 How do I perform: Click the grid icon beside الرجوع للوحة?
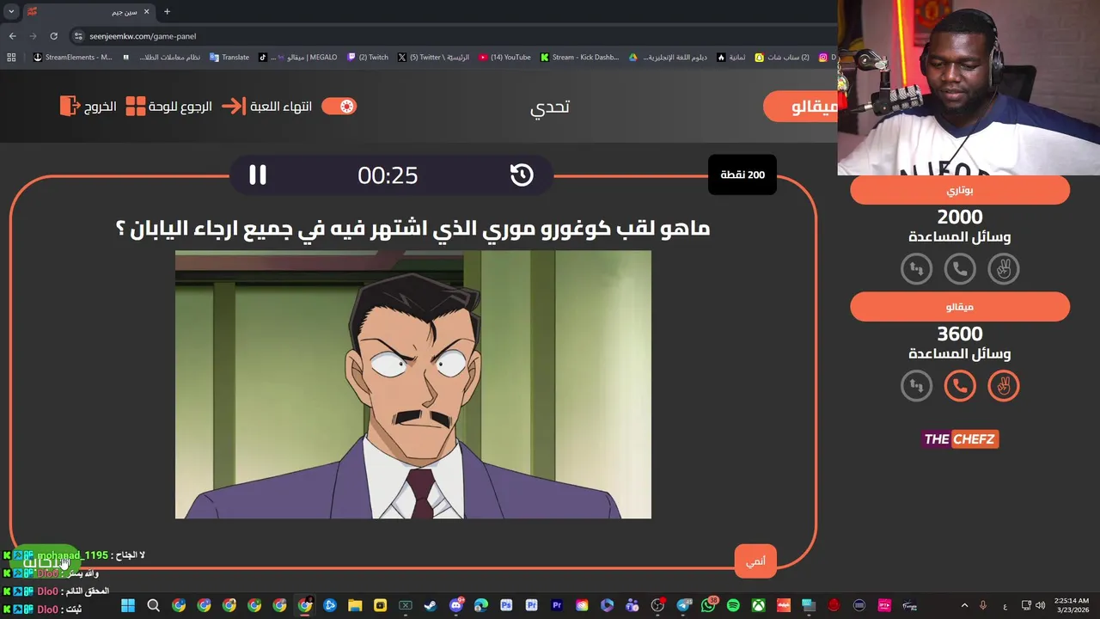pos(136,107)
